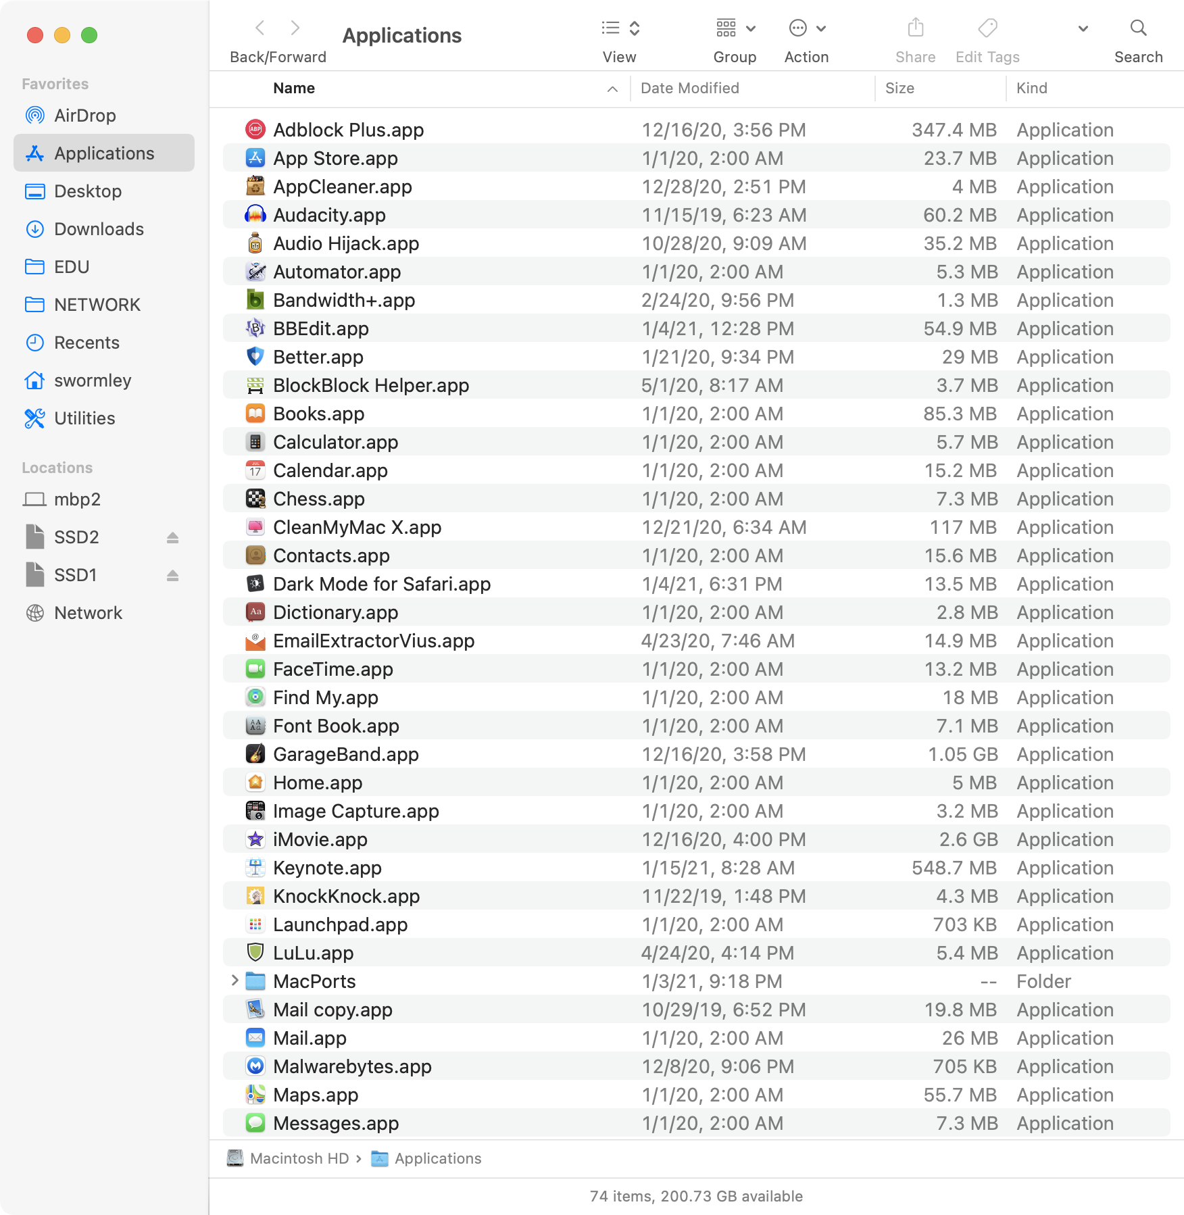Expand the MacPorts folder
This screenshot has height=1215, width=1184.
[235, 980]
